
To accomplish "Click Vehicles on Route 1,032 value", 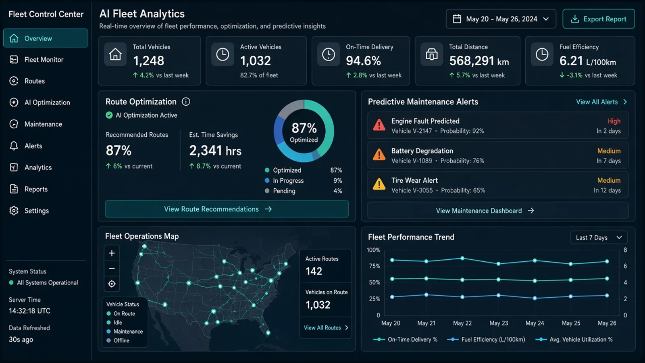I will coord(318,305).
